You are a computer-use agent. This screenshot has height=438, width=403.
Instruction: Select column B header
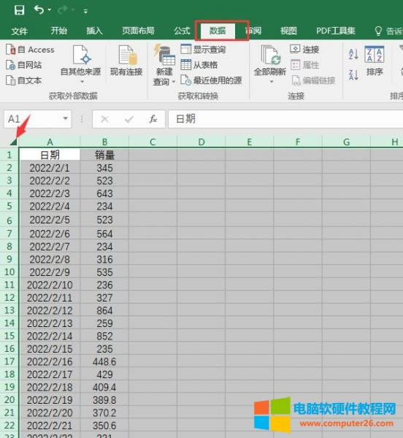[x=104, y=142]
